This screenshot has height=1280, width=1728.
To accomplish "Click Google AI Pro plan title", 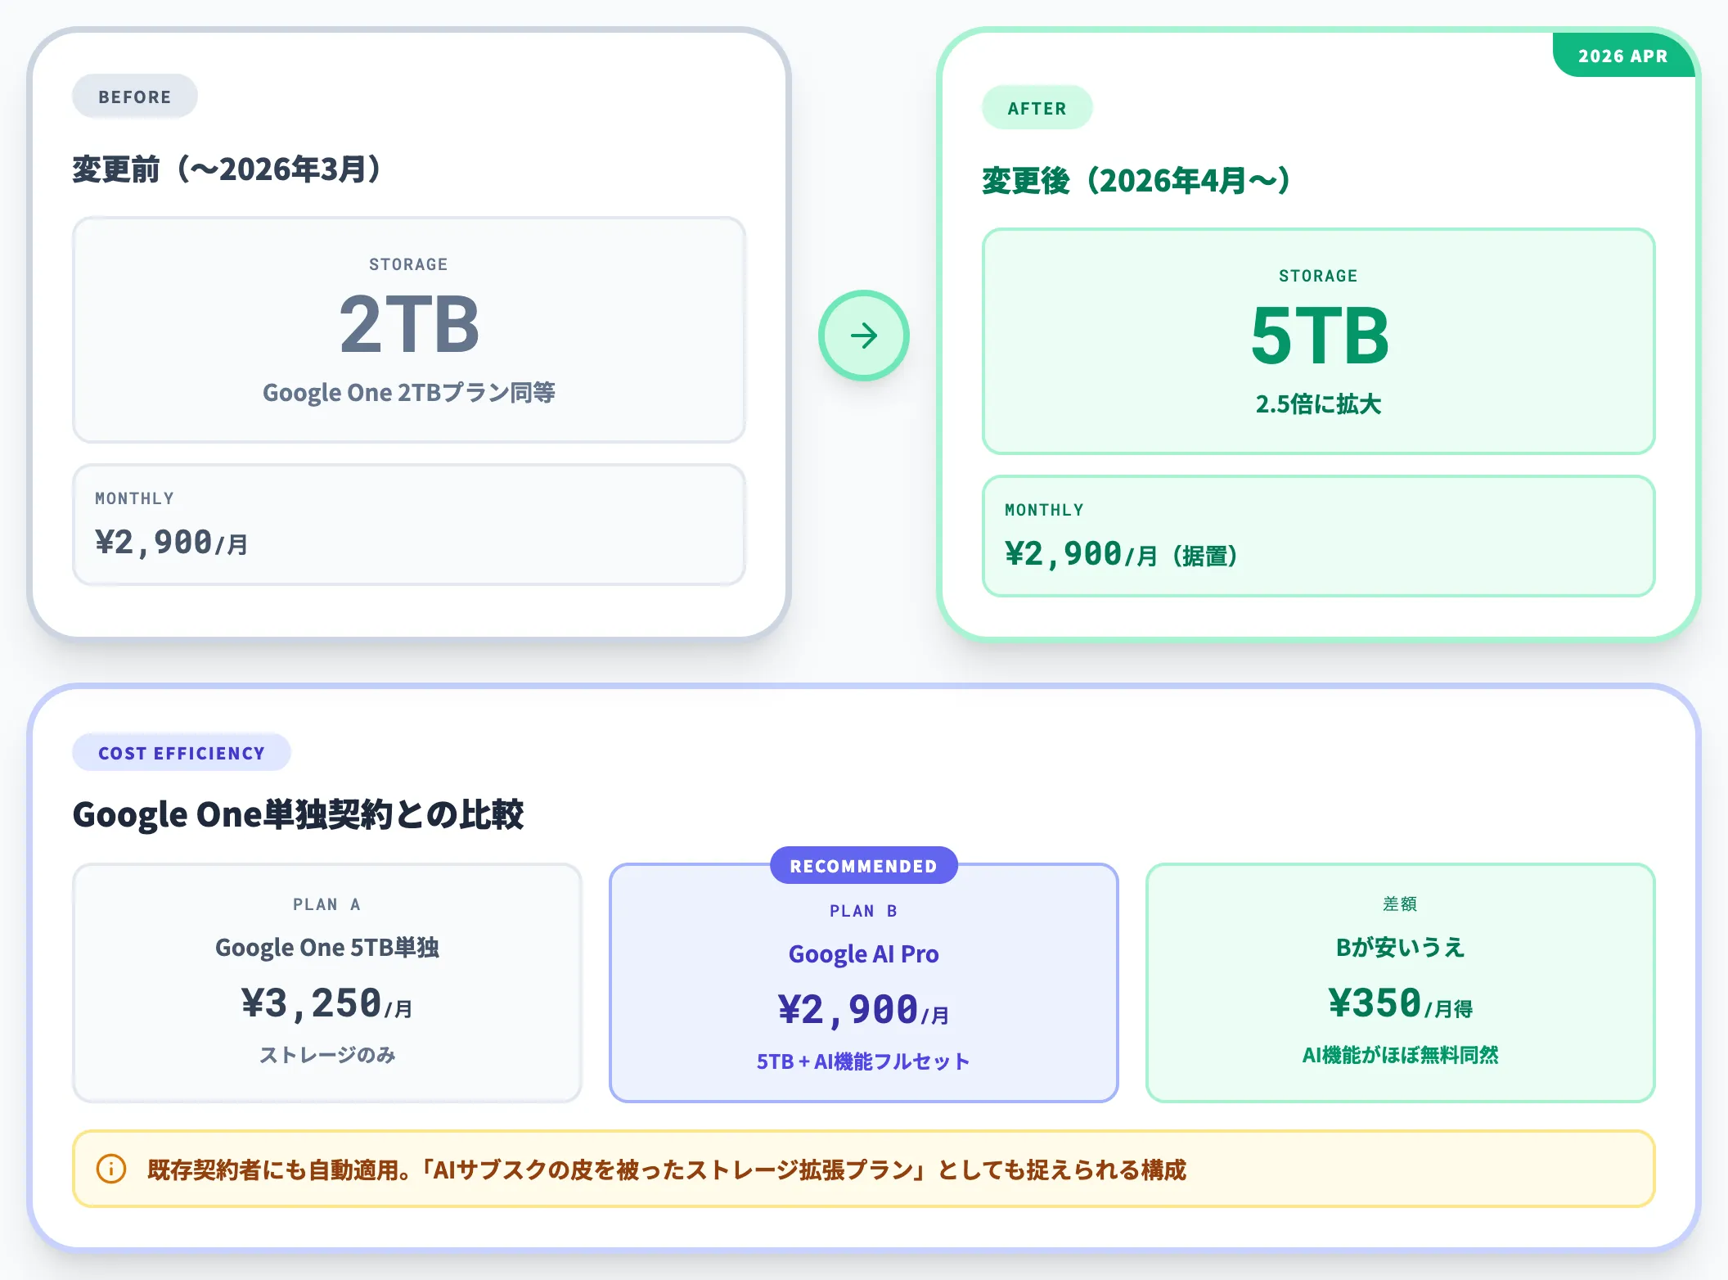I will (863, 954).
